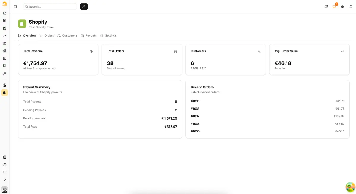Toggle the sidebar panel collapse button
Image resolution: width=356 pixels, height=194 pixels.
click(15, 6)
